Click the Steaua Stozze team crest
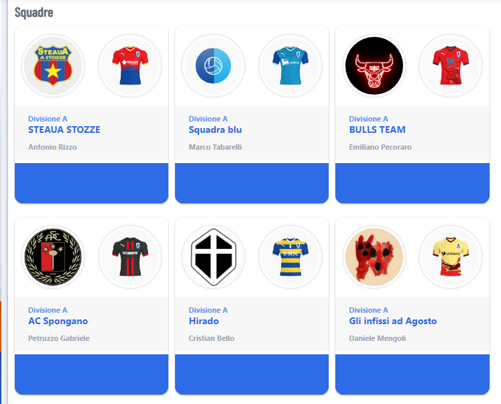The width and height of the screenshot is (501, 404). pos(53,66)
